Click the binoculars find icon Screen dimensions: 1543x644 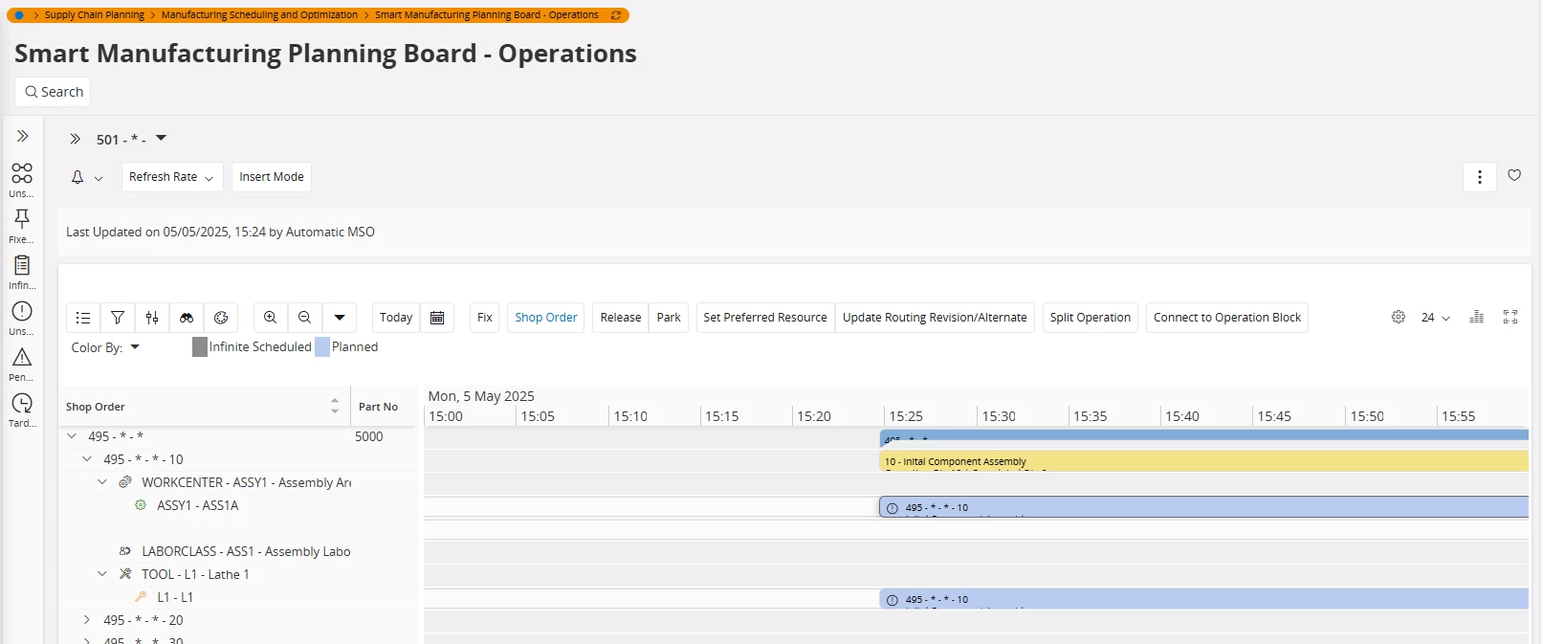(187, 318)
